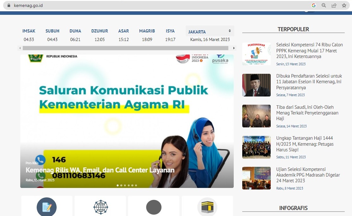Viewport: 352px width, 216px height.
Task: Click the SUBUH prayer time label
Action: click(x=52, y=31)
